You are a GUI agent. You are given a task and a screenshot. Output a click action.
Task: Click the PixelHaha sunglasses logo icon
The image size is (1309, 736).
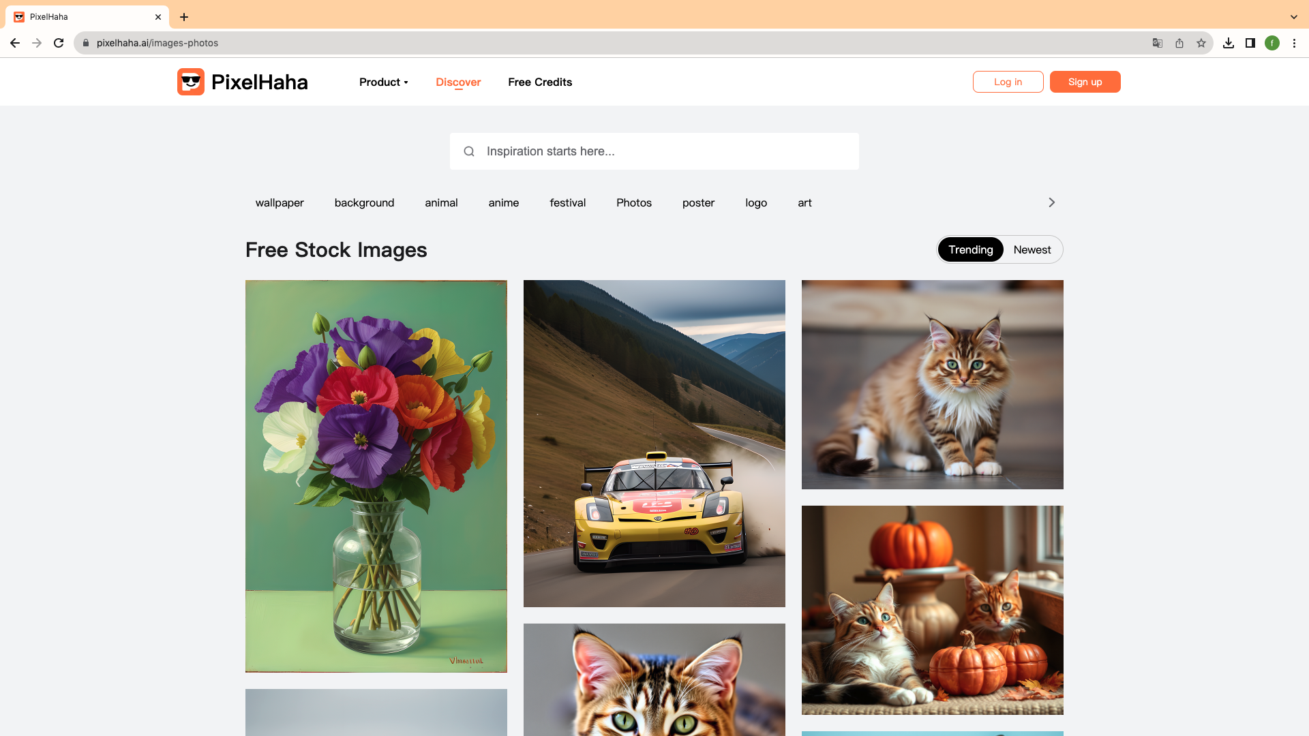[x=191, y=82]
